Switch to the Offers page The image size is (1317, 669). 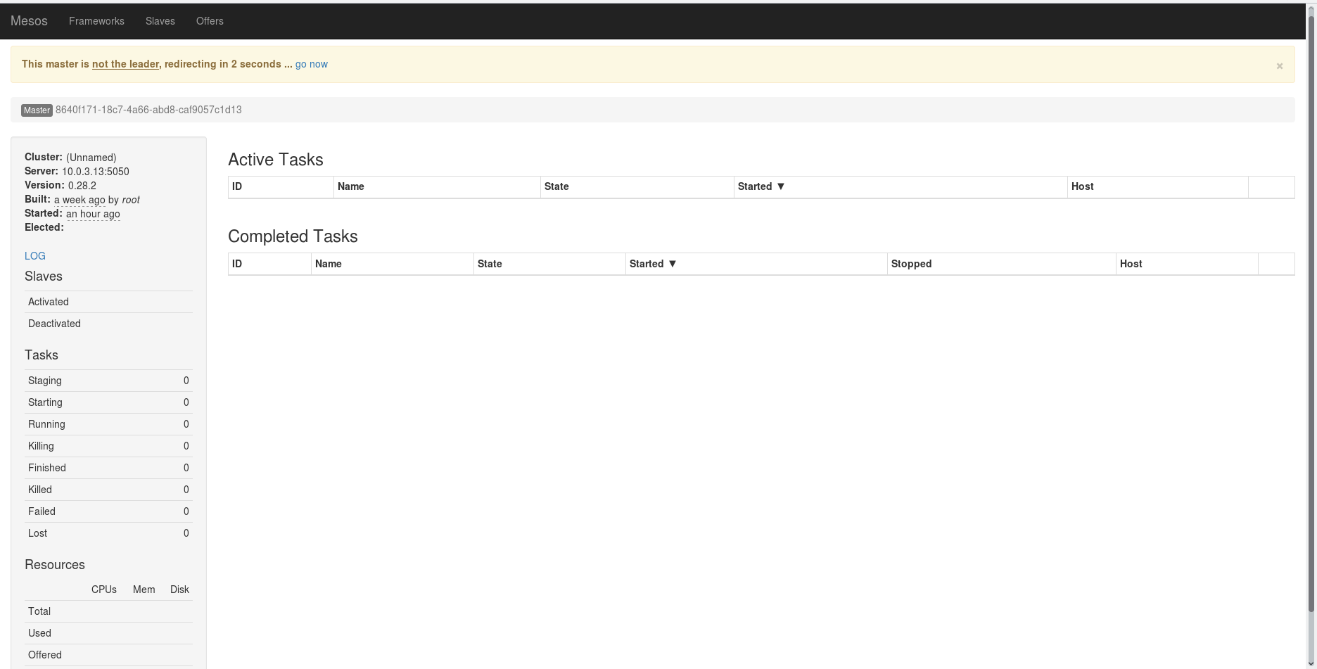tap(210, 21)
